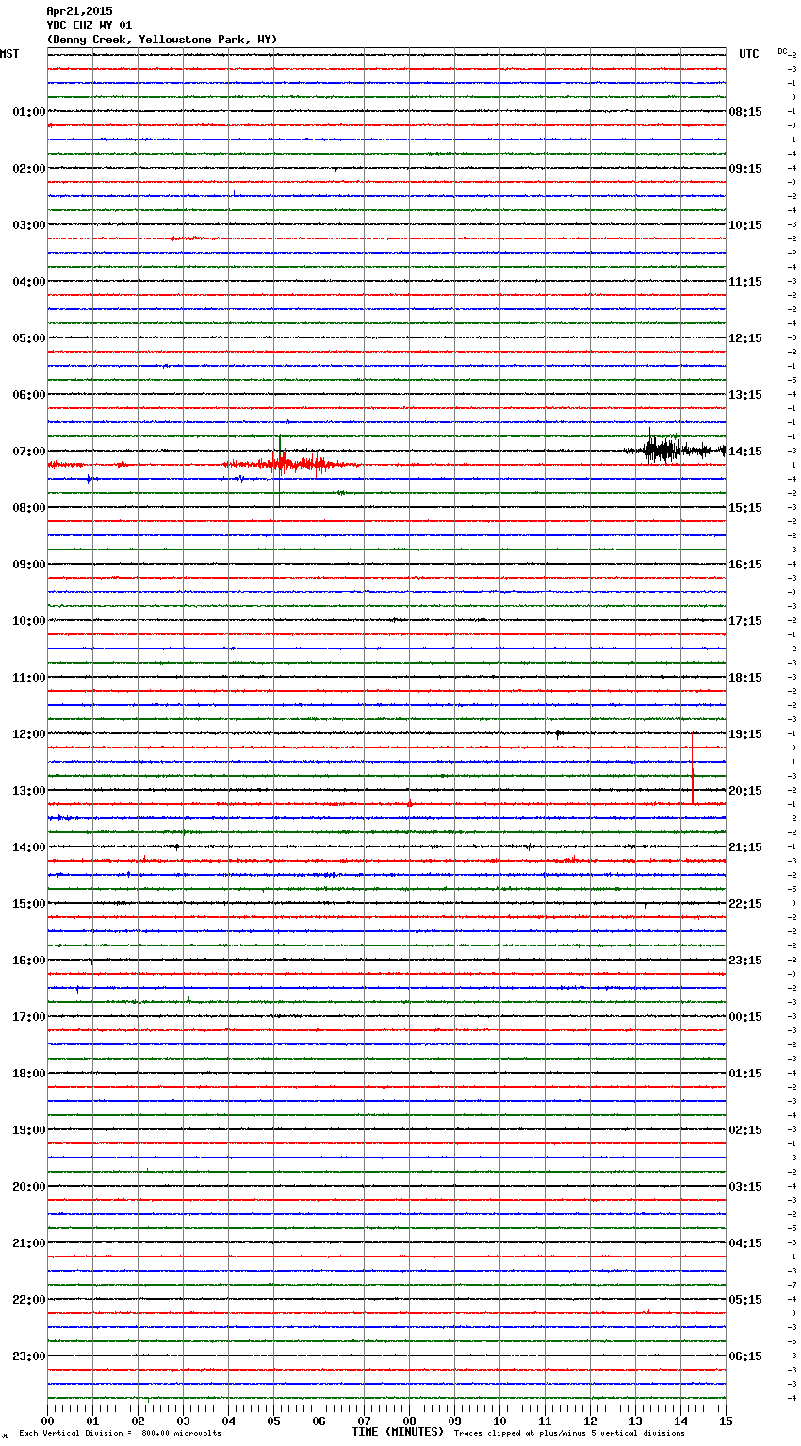Viewport: 801px width, 1446px height.
Task: Click the 800.00 microvolts vertical division note
Action: 120,1434
